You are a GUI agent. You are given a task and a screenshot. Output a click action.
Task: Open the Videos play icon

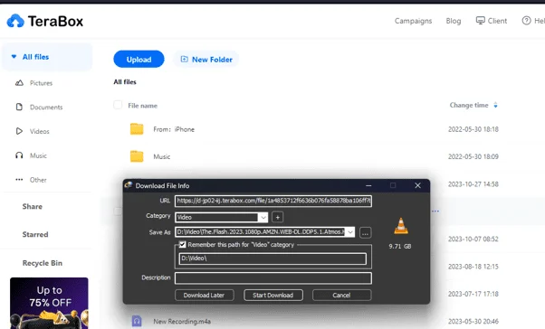[x=20, y=131]
